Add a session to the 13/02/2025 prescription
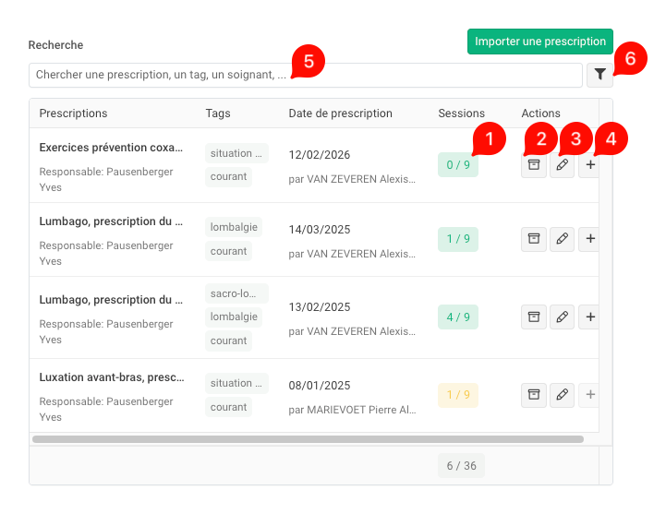666x514 pixels. (x=590, y=317)
